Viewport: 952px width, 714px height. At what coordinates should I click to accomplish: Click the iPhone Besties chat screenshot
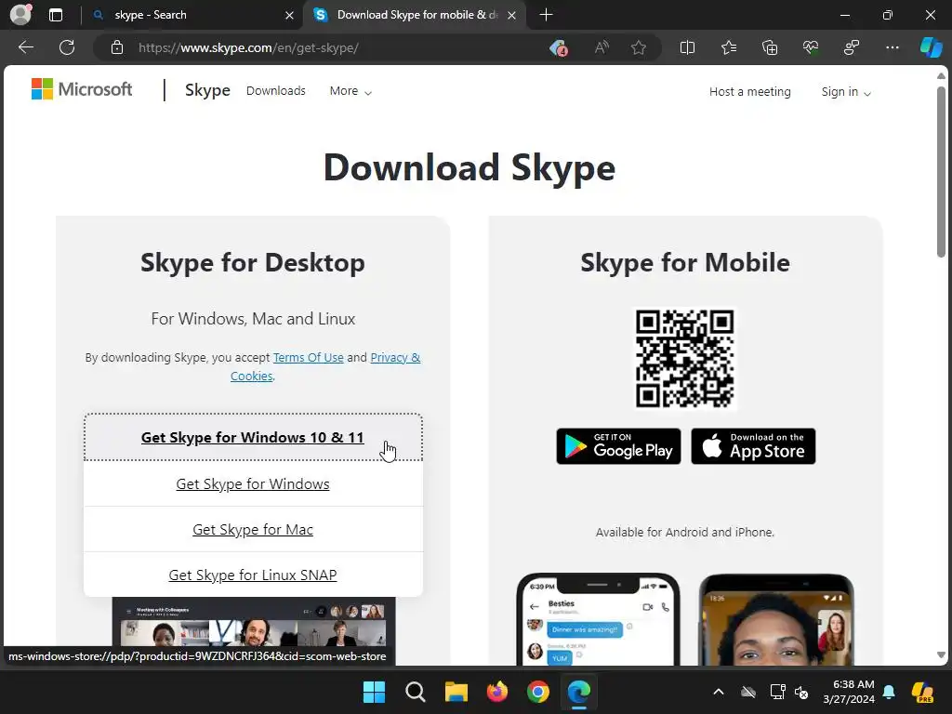(598, 619)
